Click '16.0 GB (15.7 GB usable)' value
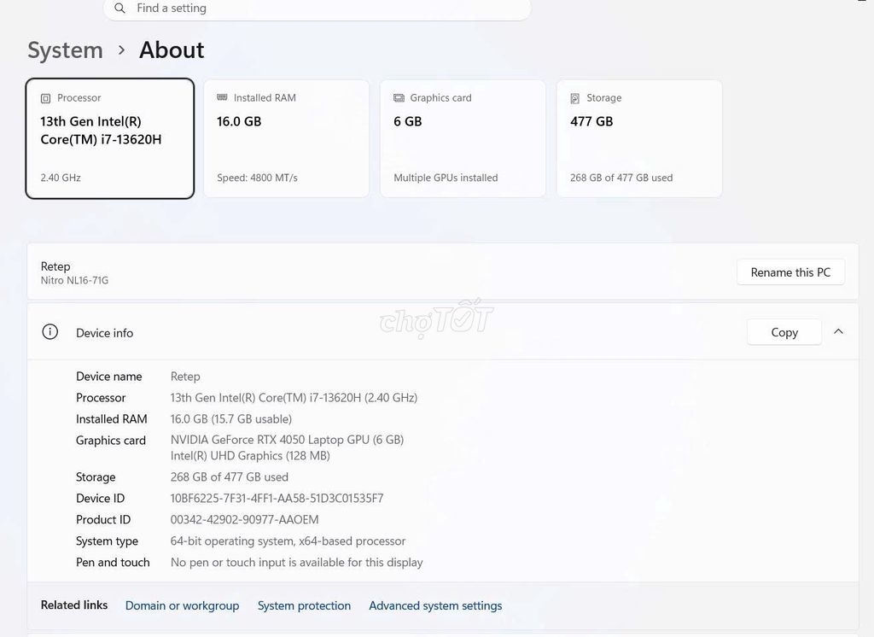 231,419
